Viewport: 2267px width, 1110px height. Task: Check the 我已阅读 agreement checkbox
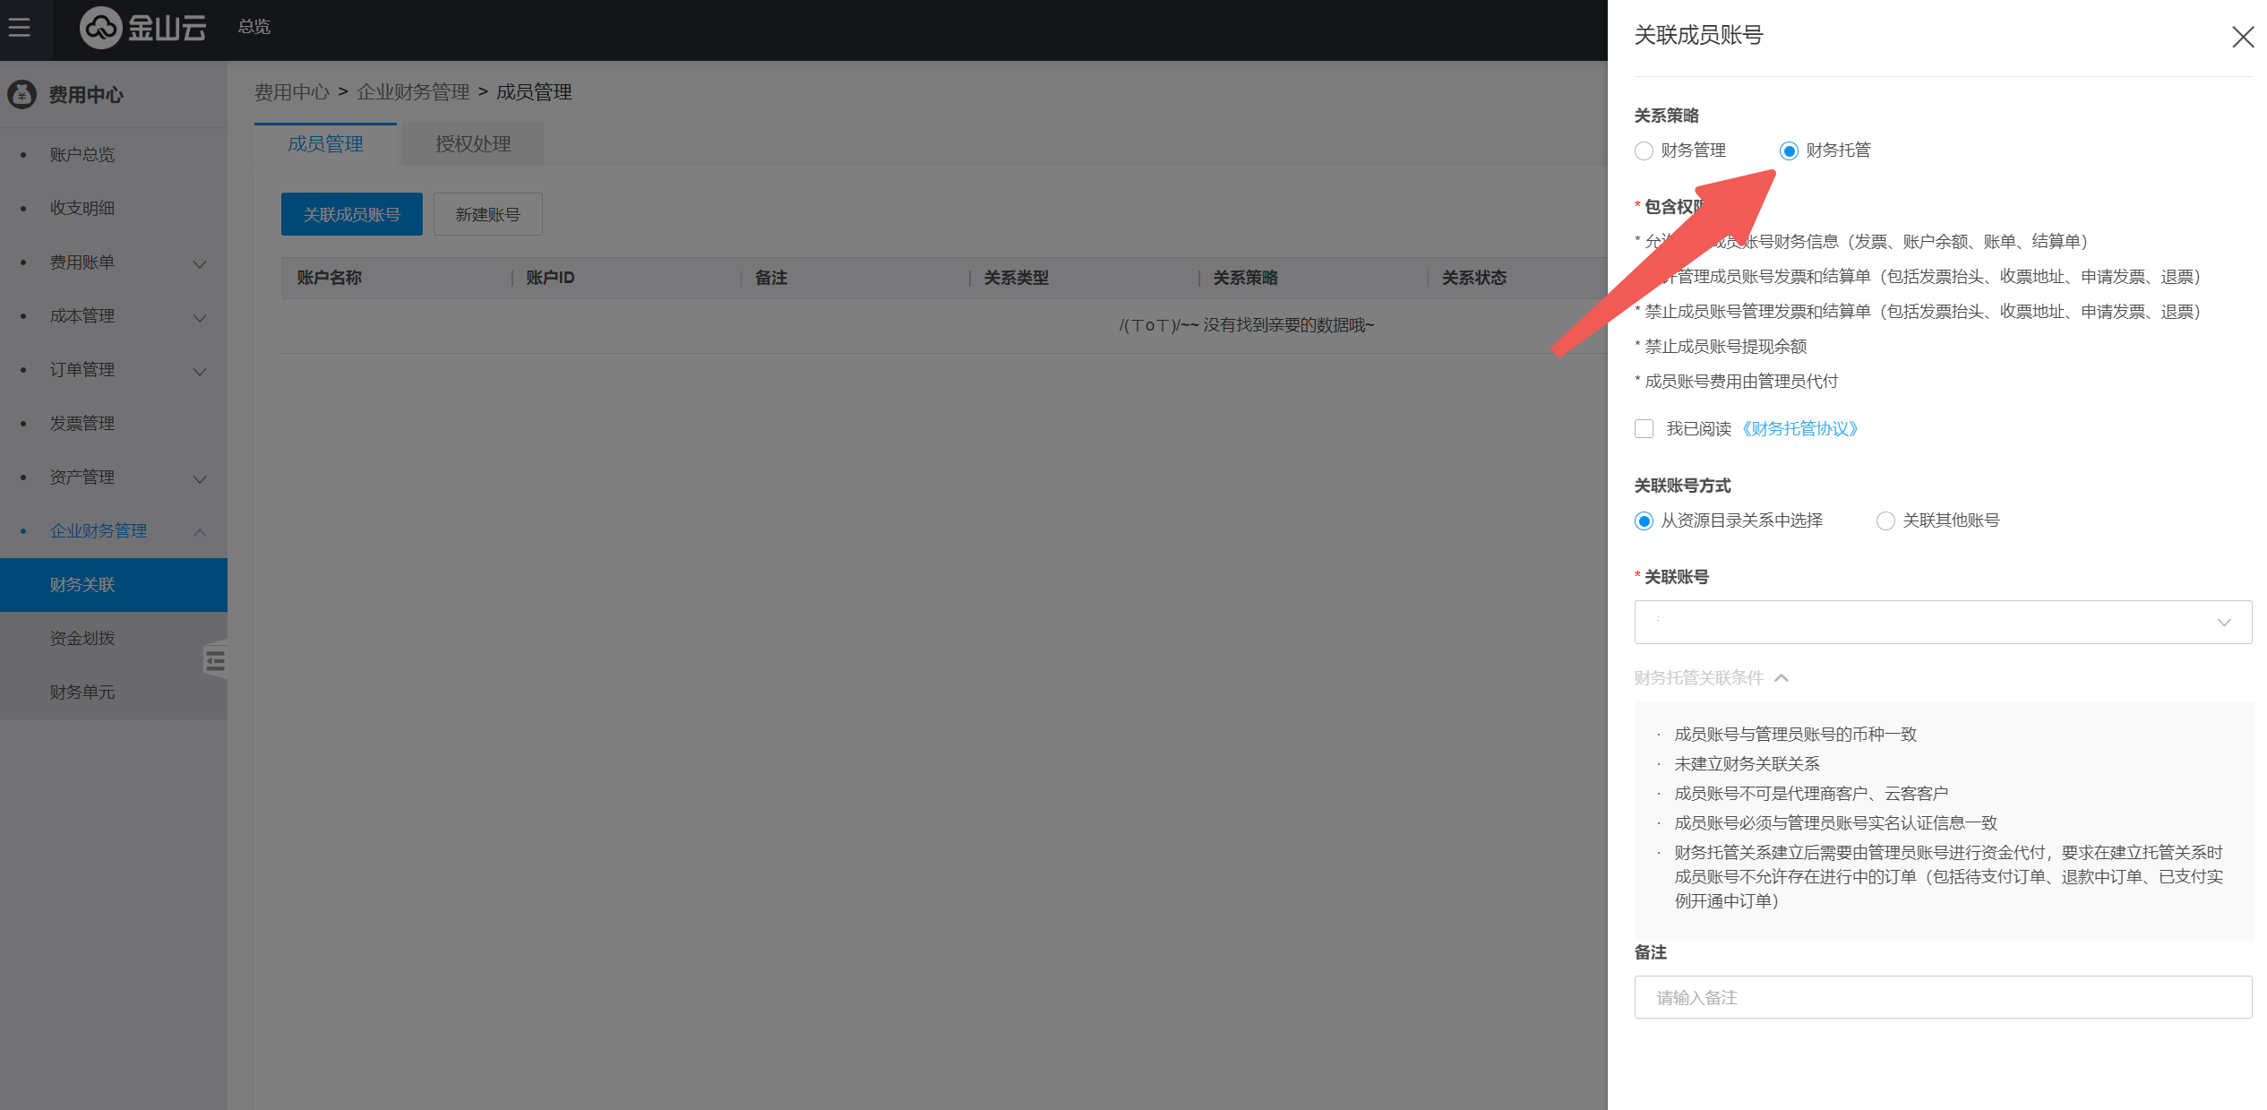click(x=1644, y=429)
